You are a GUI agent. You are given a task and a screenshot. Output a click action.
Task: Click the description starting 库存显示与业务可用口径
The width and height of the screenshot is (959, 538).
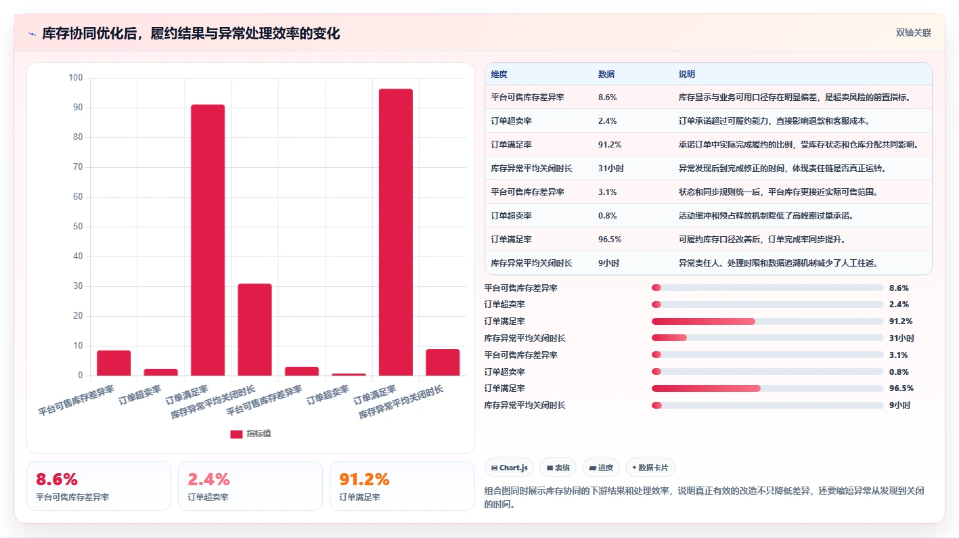795,97
